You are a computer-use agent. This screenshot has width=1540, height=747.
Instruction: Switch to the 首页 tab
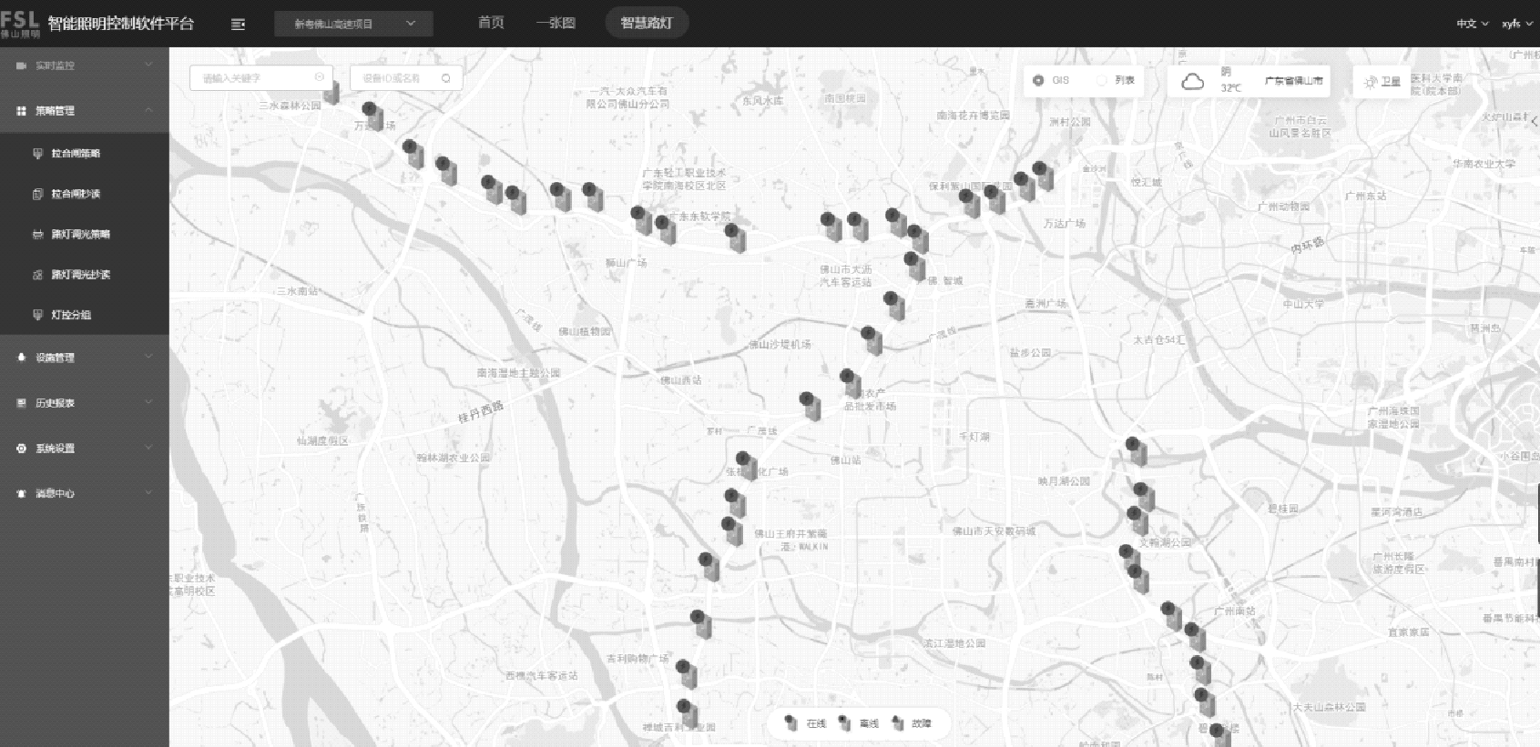click(x=491, y=23)
